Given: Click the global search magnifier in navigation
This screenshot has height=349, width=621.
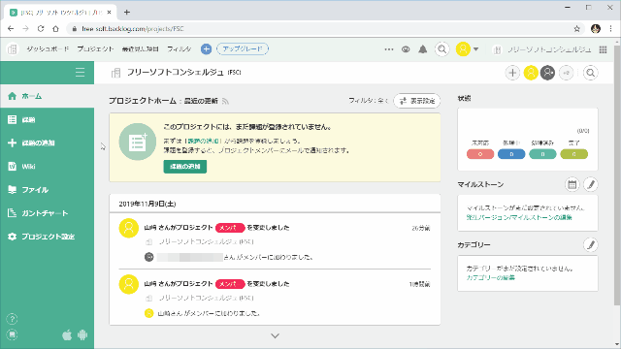Looking at the screenshot, I should point(442,49).
